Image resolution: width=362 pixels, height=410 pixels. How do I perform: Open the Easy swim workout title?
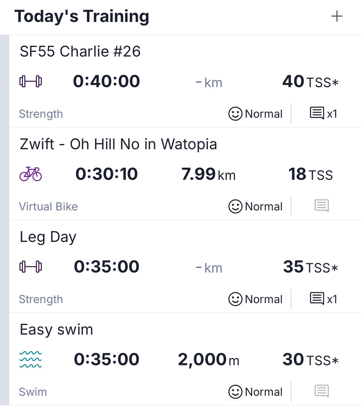56,329
